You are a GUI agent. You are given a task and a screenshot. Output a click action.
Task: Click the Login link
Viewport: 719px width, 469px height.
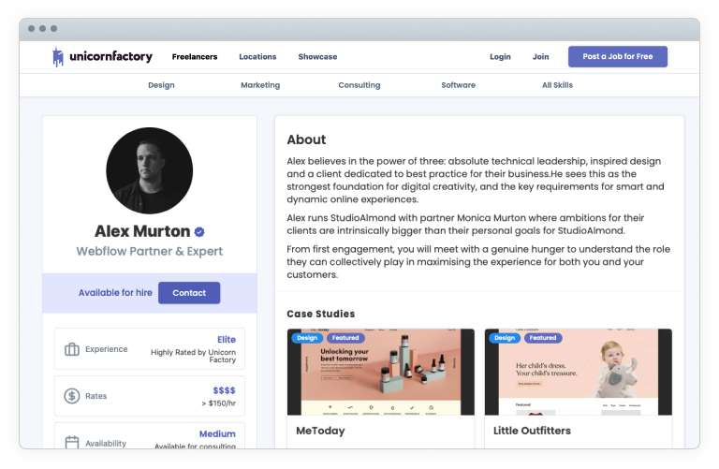tap(500, 57)
